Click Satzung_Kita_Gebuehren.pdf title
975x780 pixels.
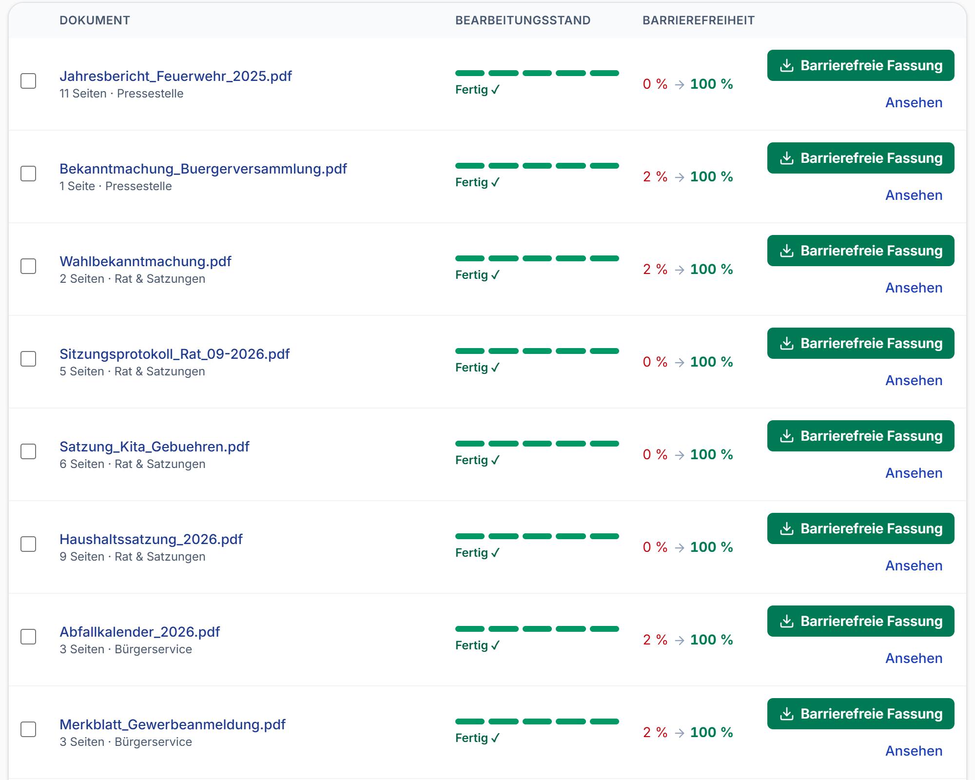tap(155, 447)
